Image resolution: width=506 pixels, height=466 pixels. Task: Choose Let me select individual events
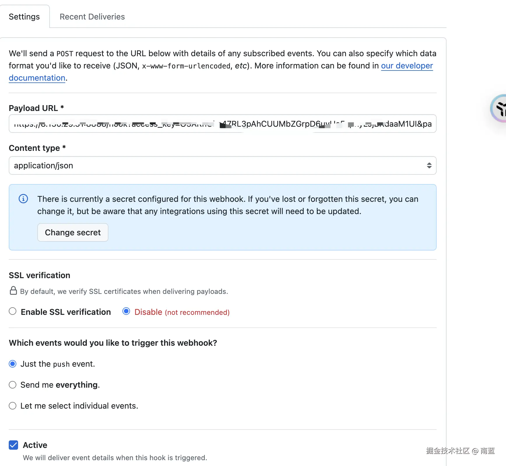(13, 406)
